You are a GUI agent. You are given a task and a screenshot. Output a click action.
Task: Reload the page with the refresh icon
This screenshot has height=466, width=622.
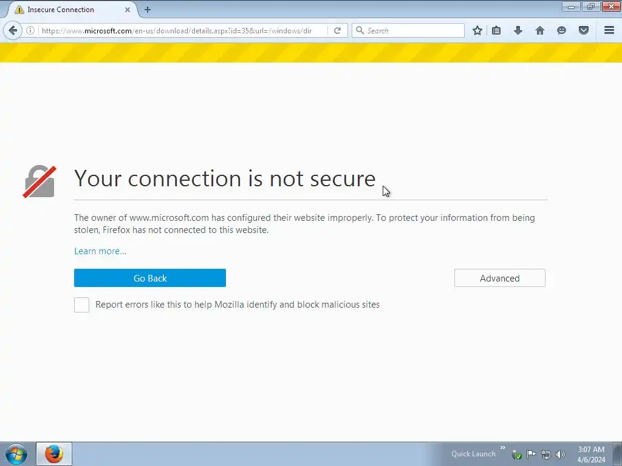[x=337, y=30]
